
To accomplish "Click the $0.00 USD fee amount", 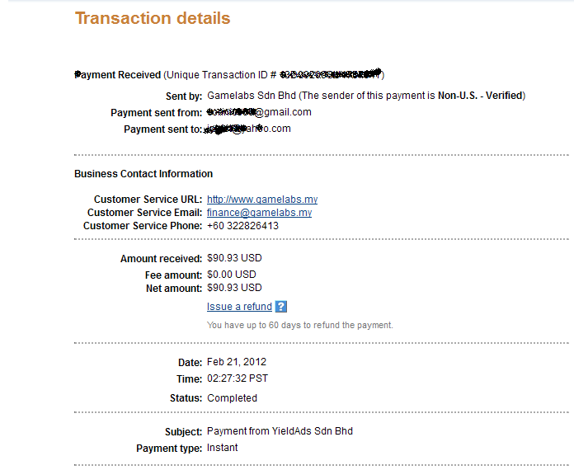I will click(x=231, y=275).
